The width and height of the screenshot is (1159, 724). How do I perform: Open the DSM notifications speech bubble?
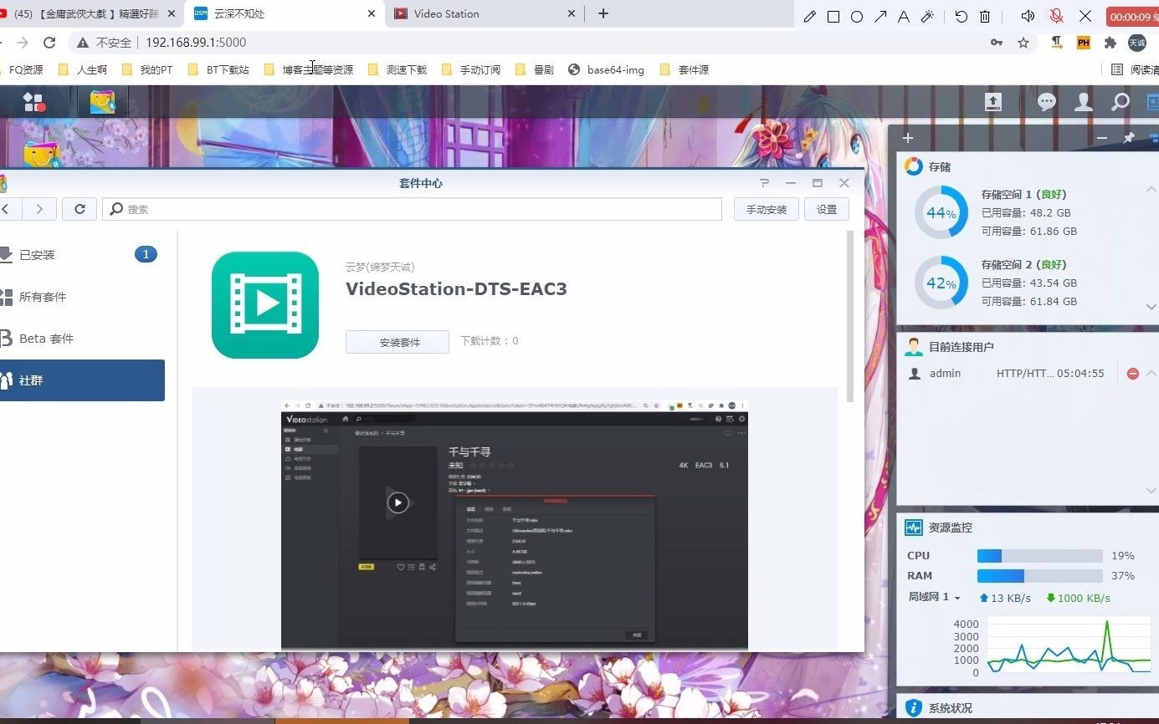(x=1047, y=102)
